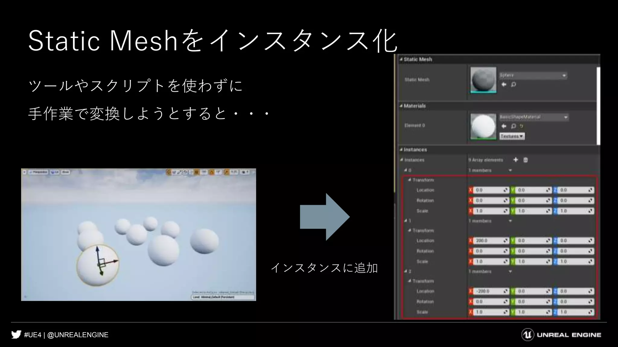This screenshot has width=618, height=347.
Task: Empty the Instances array with trash icon
Action: pos(525,160)
